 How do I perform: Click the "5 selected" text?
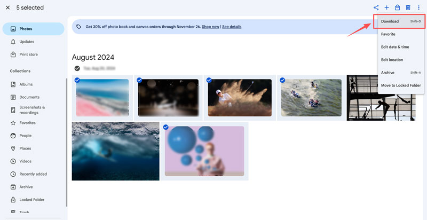pos(30,7)
